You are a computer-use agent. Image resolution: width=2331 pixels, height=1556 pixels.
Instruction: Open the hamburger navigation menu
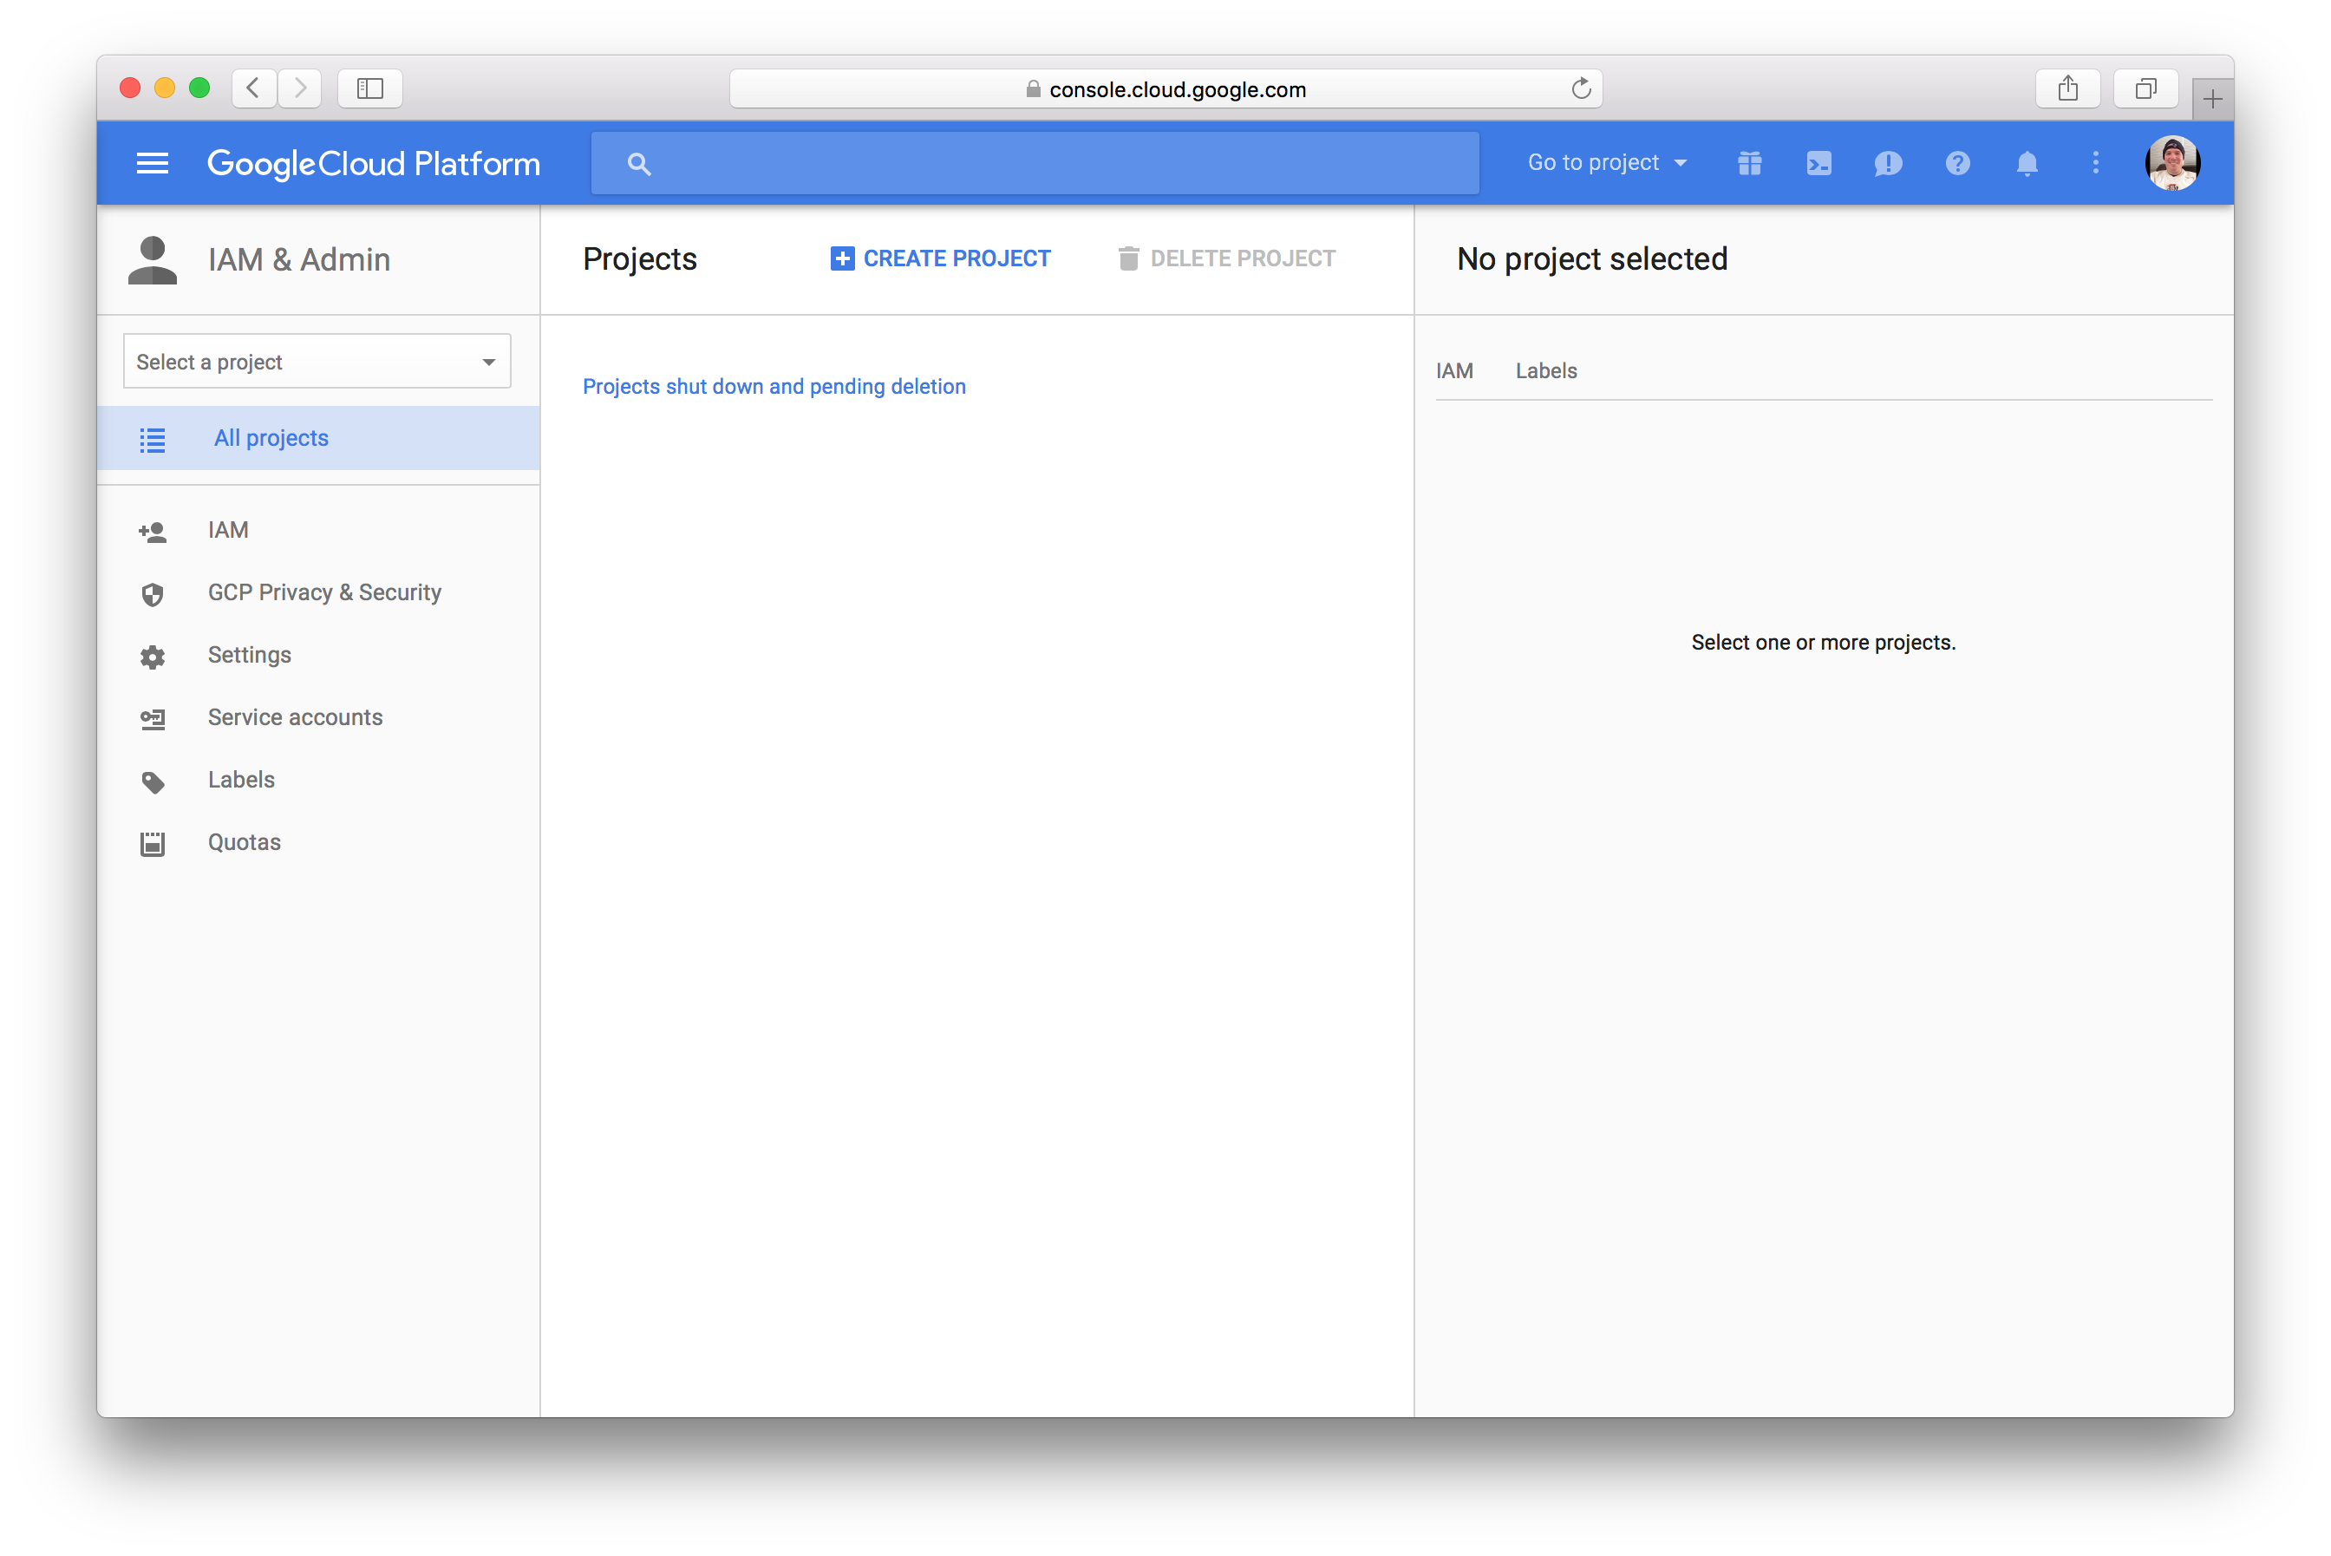point(152,163)
